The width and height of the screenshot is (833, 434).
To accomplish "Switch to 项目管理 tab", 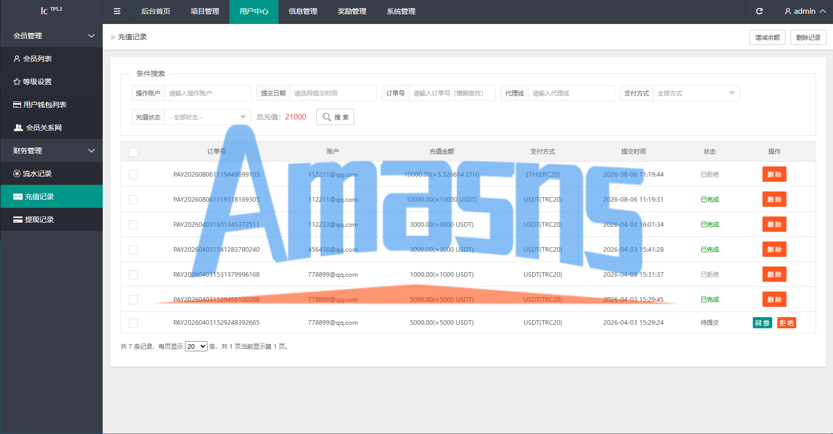I will pyautogui.click(x=205, y=12).
